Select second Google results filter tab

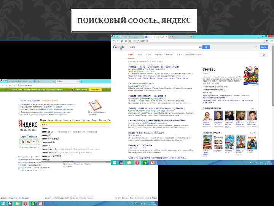pyautogui.click(x=140, y=55)
